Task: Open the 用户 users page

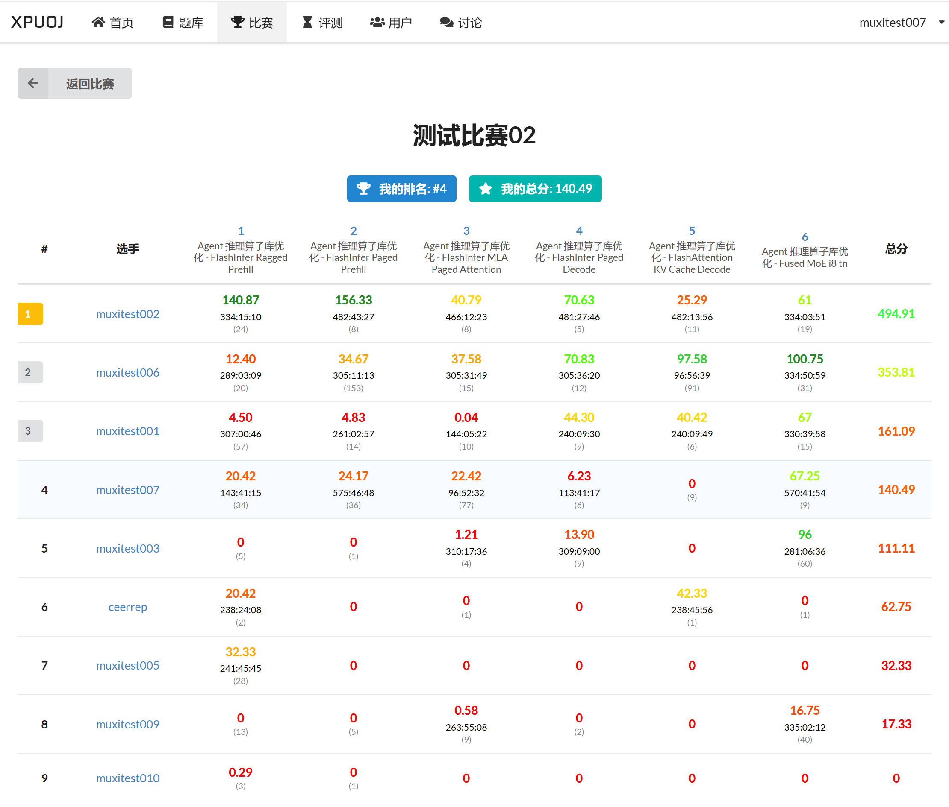Action: click(391, 22)
